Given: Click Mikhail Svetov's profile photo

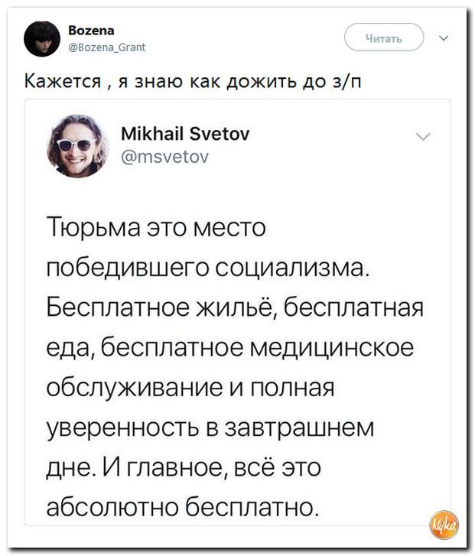Looking at the screenshot, I should point(78,146).
